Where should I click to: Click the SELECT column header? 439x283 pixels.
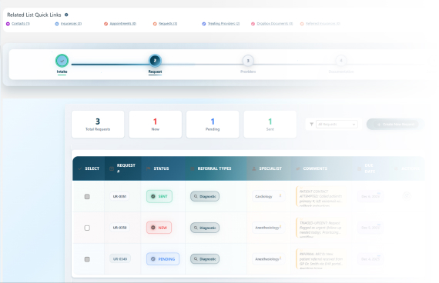coord(89,168)
